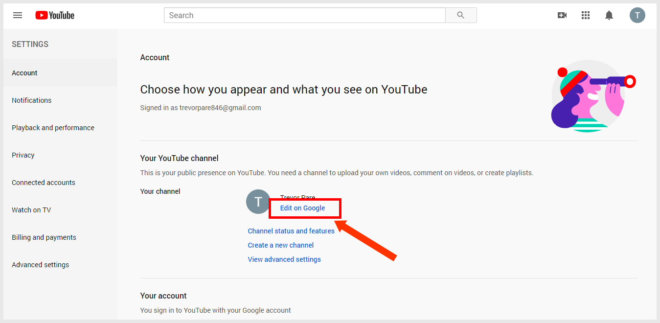Screen dimensions: 660x323
Task: Open the create video camera icon
Action: 562,15
